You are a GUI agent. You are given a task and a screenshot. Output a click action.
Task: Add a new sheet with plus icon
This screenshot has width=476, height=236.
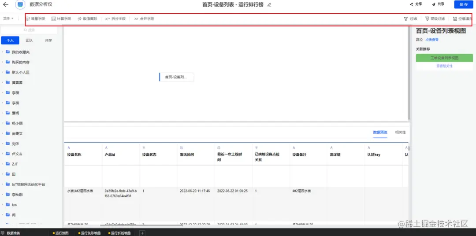[x=142, y=233]
